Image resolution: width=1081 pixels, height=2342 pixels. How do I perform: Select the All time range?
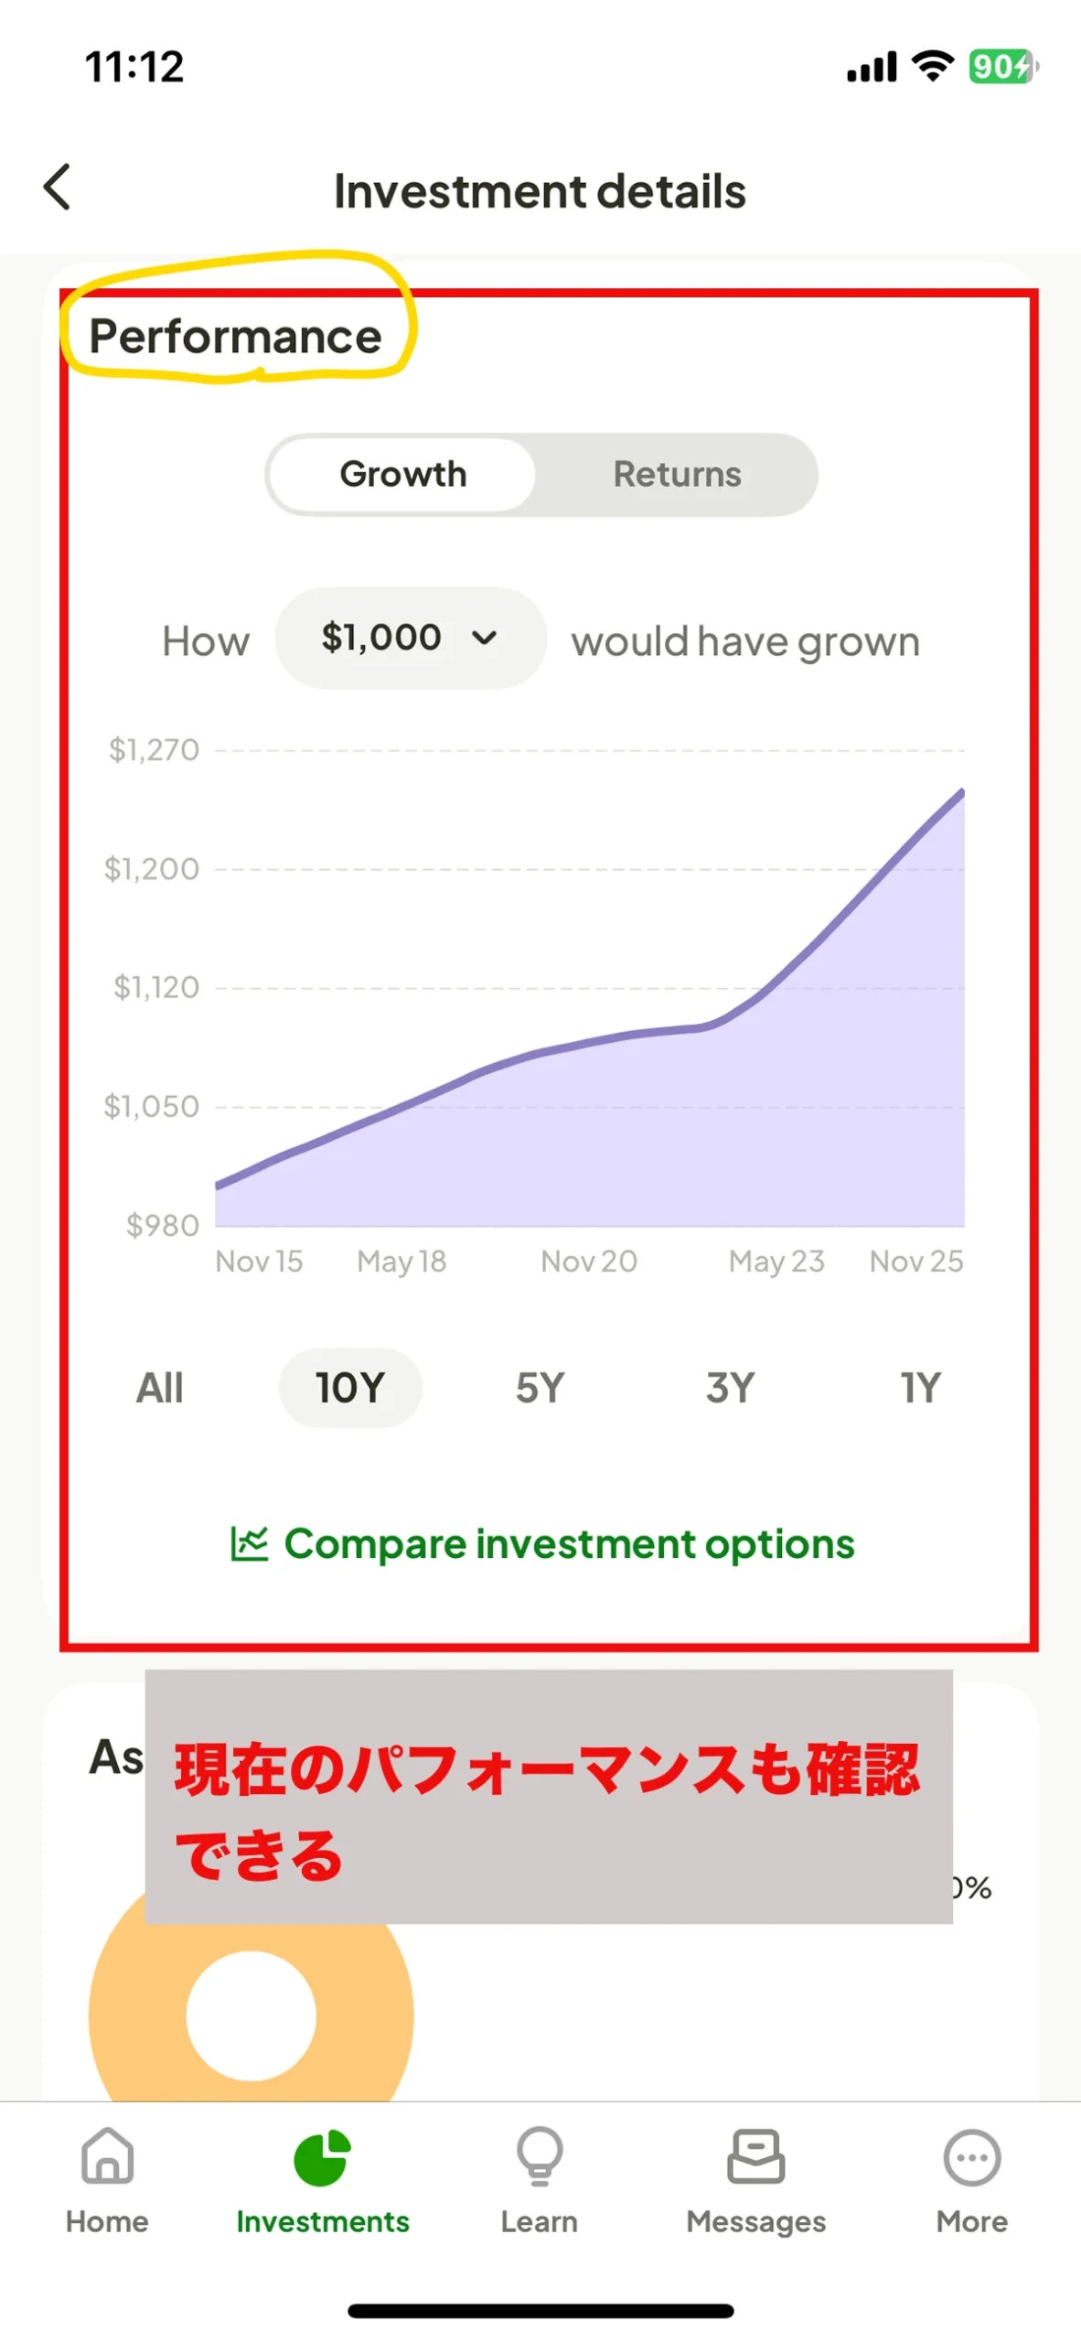tap(160, 1388)
